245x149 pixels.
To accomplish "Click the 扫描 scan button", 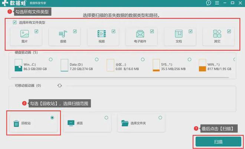I will point(218,142).
